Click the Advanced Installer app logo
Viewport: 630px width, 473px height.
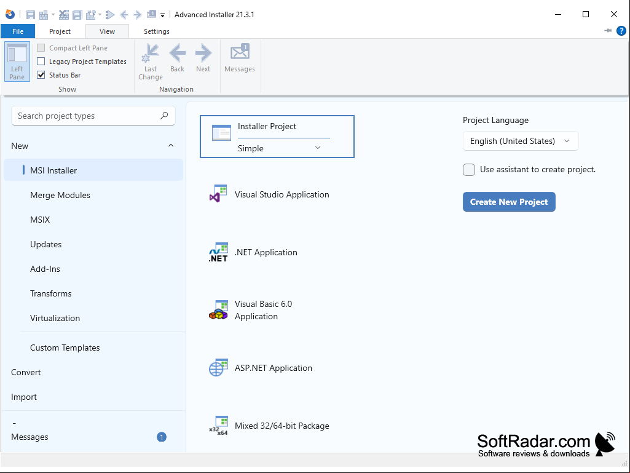click(x=10, y=15)
